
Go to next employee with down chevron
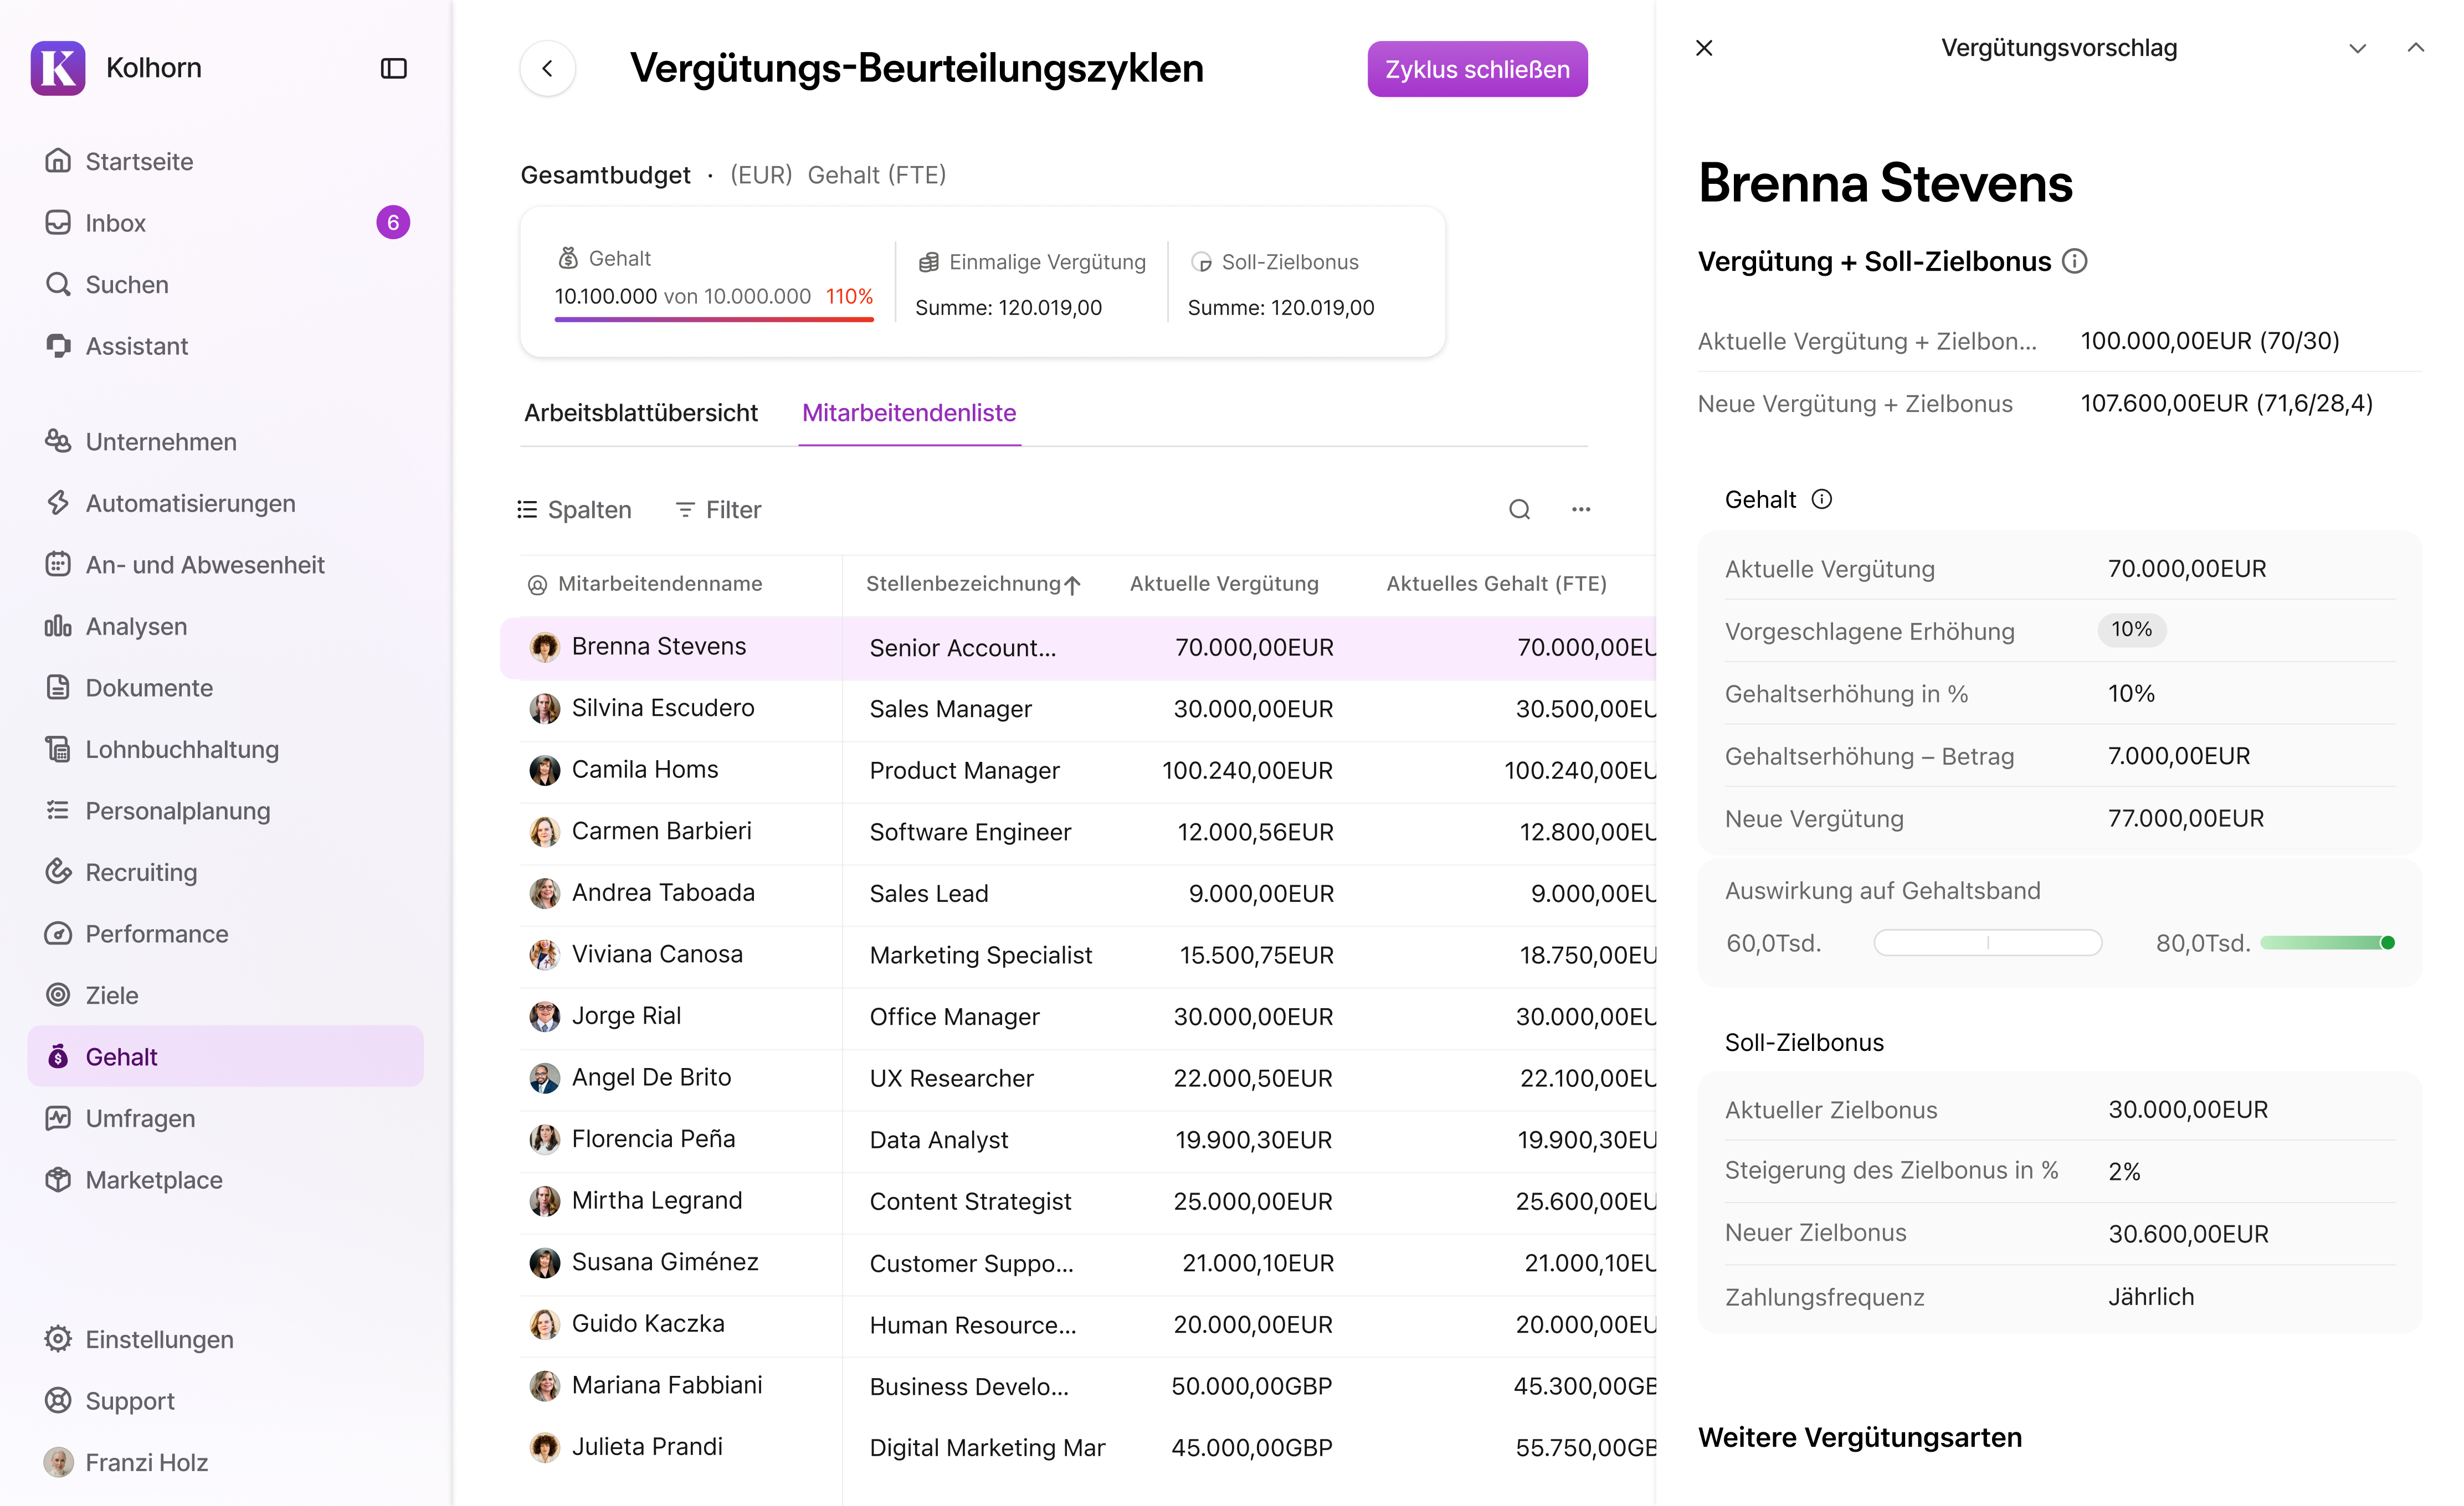[x=2357, y=48]
